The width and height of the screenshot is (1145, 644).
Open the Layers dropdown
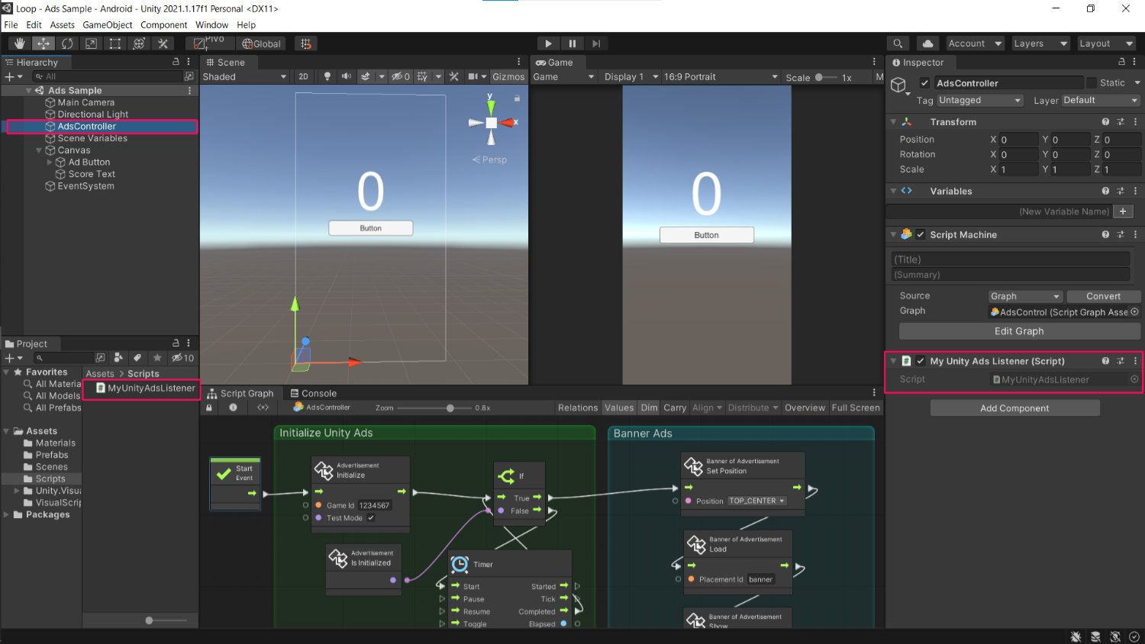pos(1040,43)
